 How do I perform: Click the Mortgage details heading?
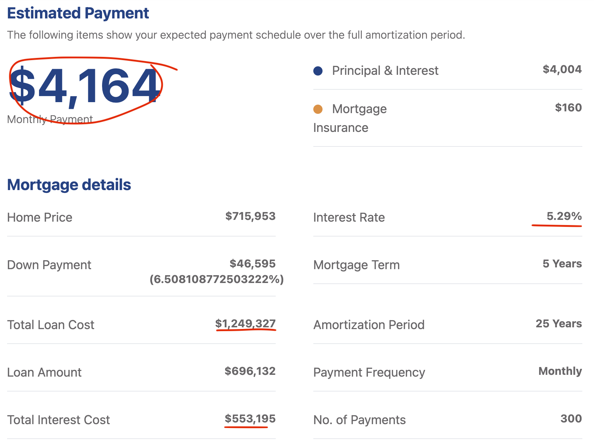coord(69,185)
